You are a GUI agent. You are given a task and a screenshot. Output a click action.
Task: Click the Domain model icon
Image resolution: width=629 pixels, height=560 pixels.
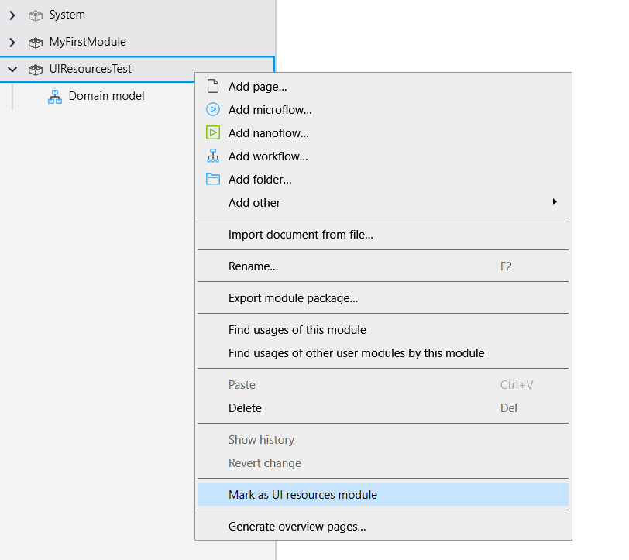click(53, 95)
